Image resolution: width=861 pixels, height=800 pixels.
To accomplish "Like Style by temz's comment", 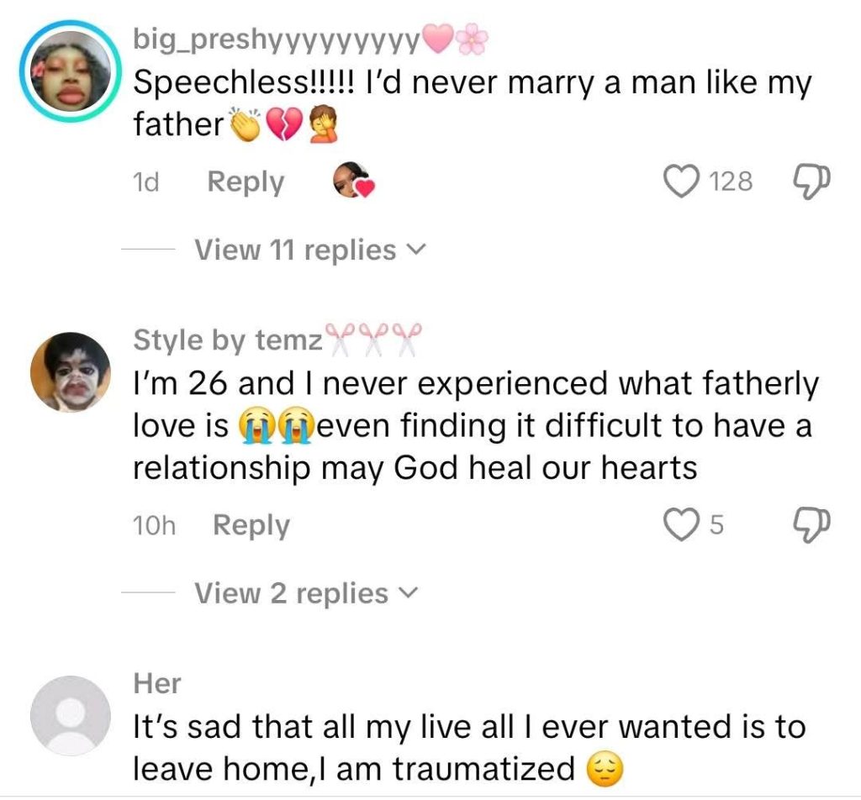I will 679,524.
